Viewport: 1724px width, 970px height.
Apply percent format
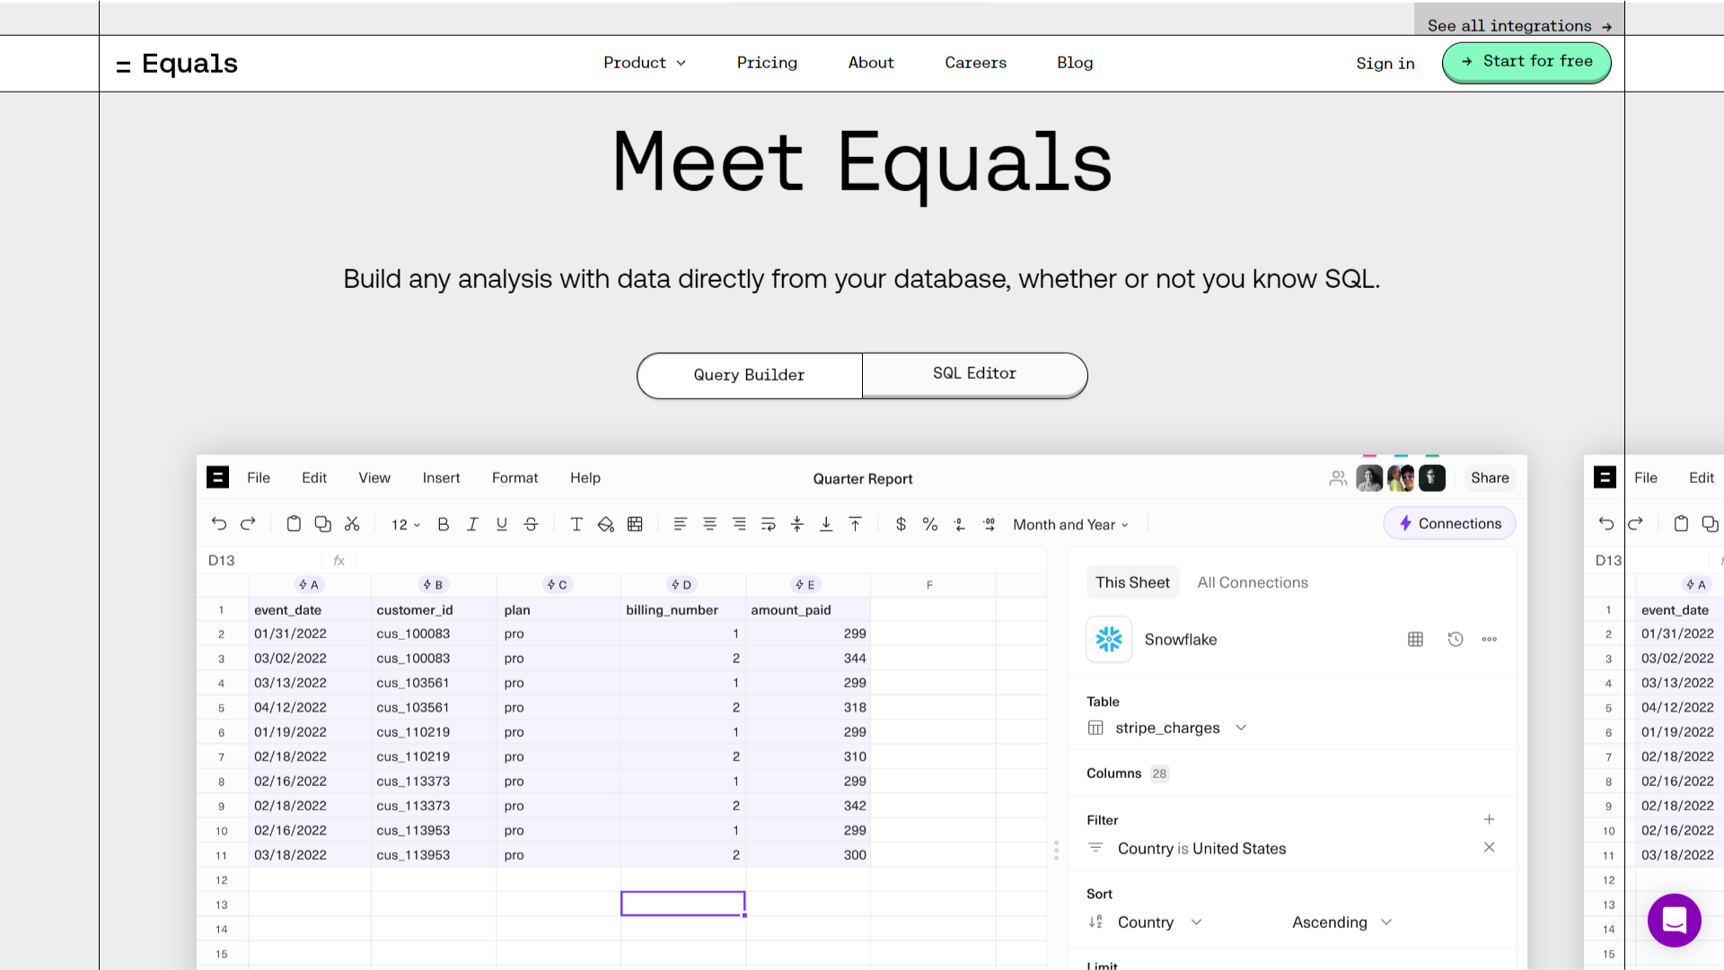coord(930,524)
